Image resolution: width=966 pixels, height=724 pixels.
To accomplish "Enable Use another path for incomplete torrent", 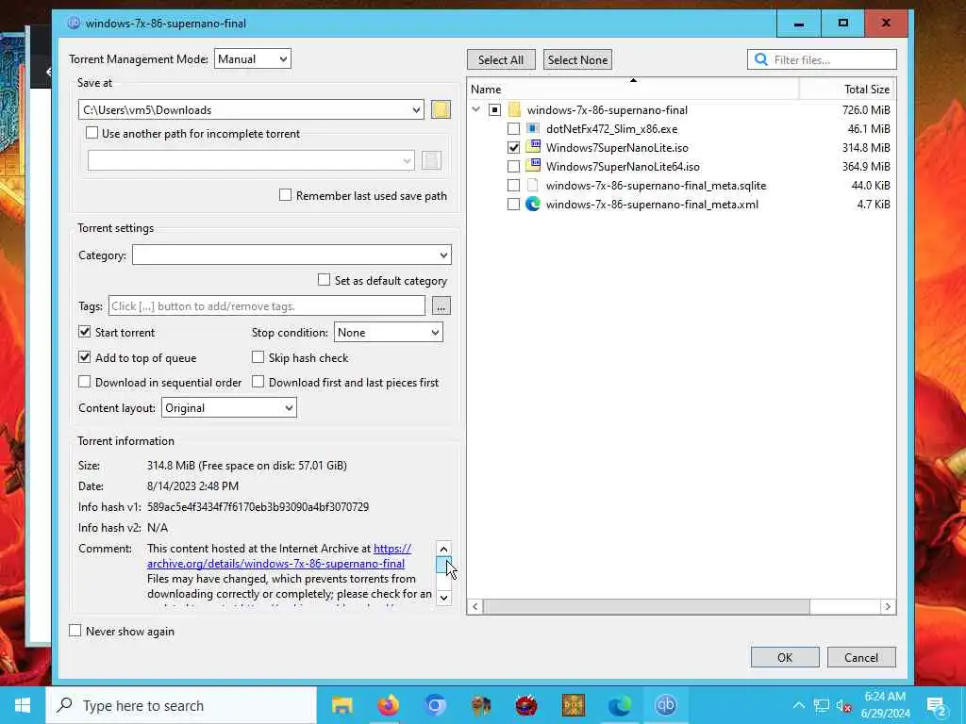I will [92, 133].
